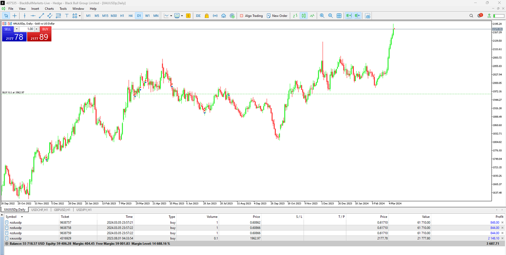Open the View menu

(x=22, y=8)
